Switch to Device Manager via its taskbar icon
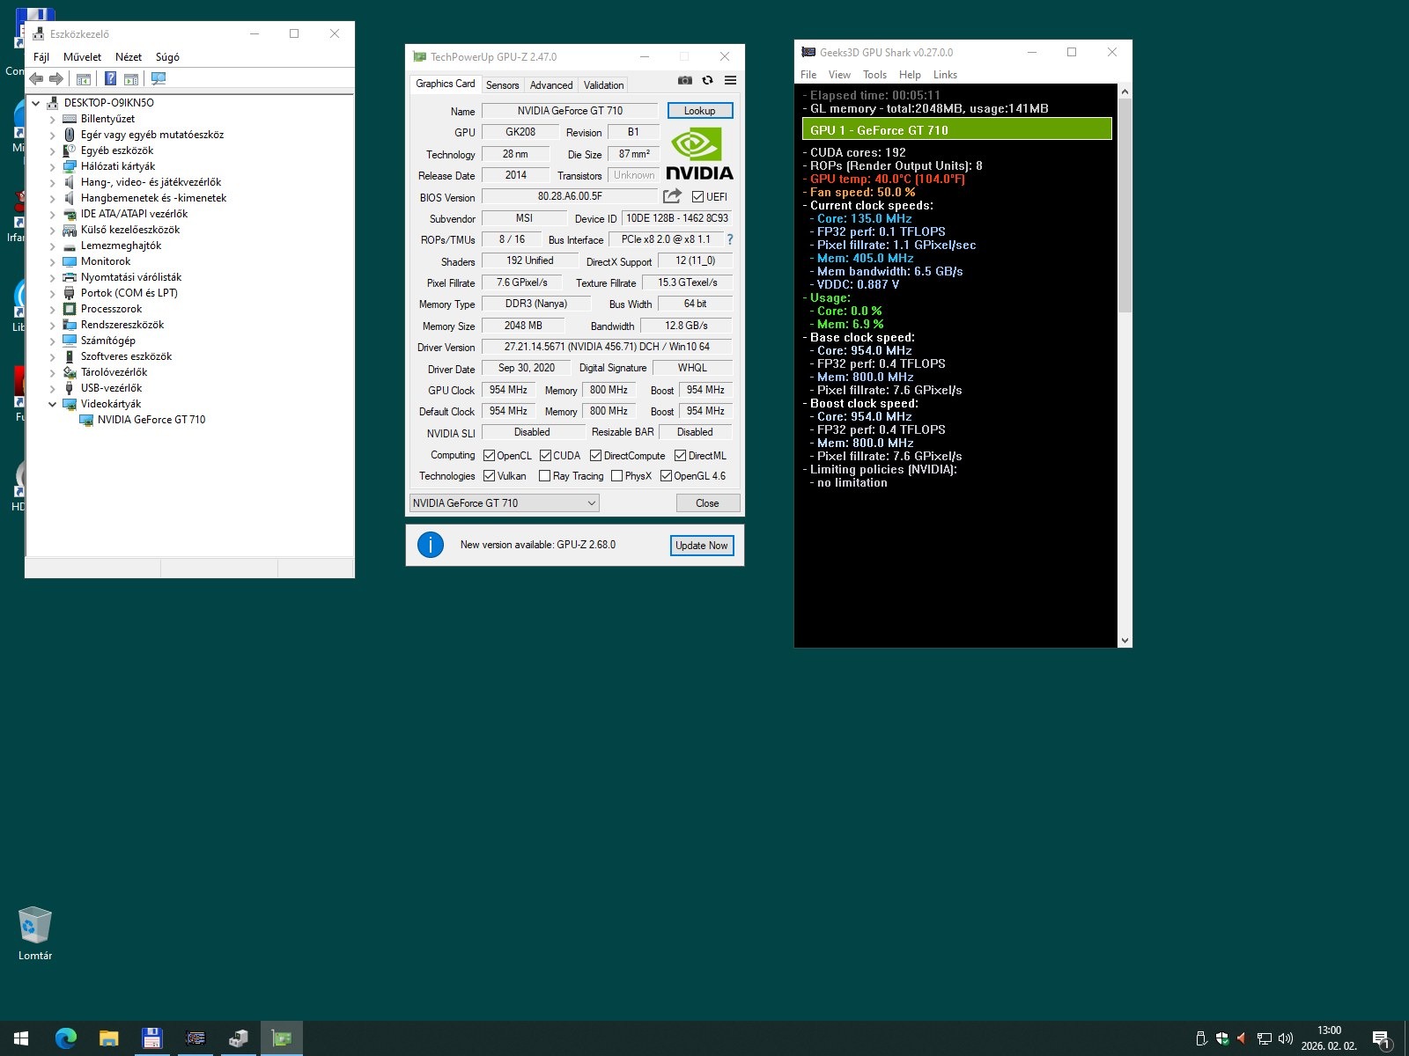Viewport: 1409px width, 1056px height. 239,1038
